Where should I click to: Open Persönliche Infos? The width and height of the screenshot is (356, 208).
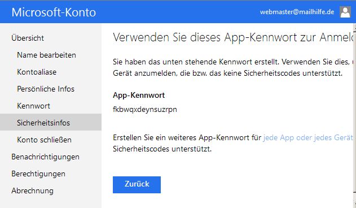(x=46, y=89)
